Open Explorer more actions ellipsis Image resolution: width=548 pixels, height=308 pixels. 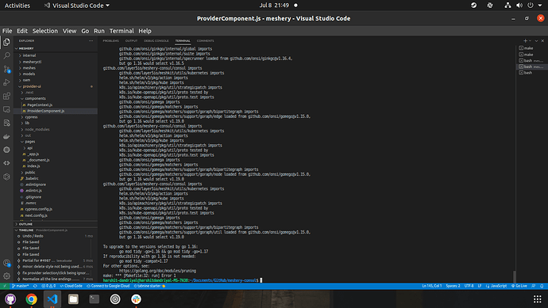91,40
